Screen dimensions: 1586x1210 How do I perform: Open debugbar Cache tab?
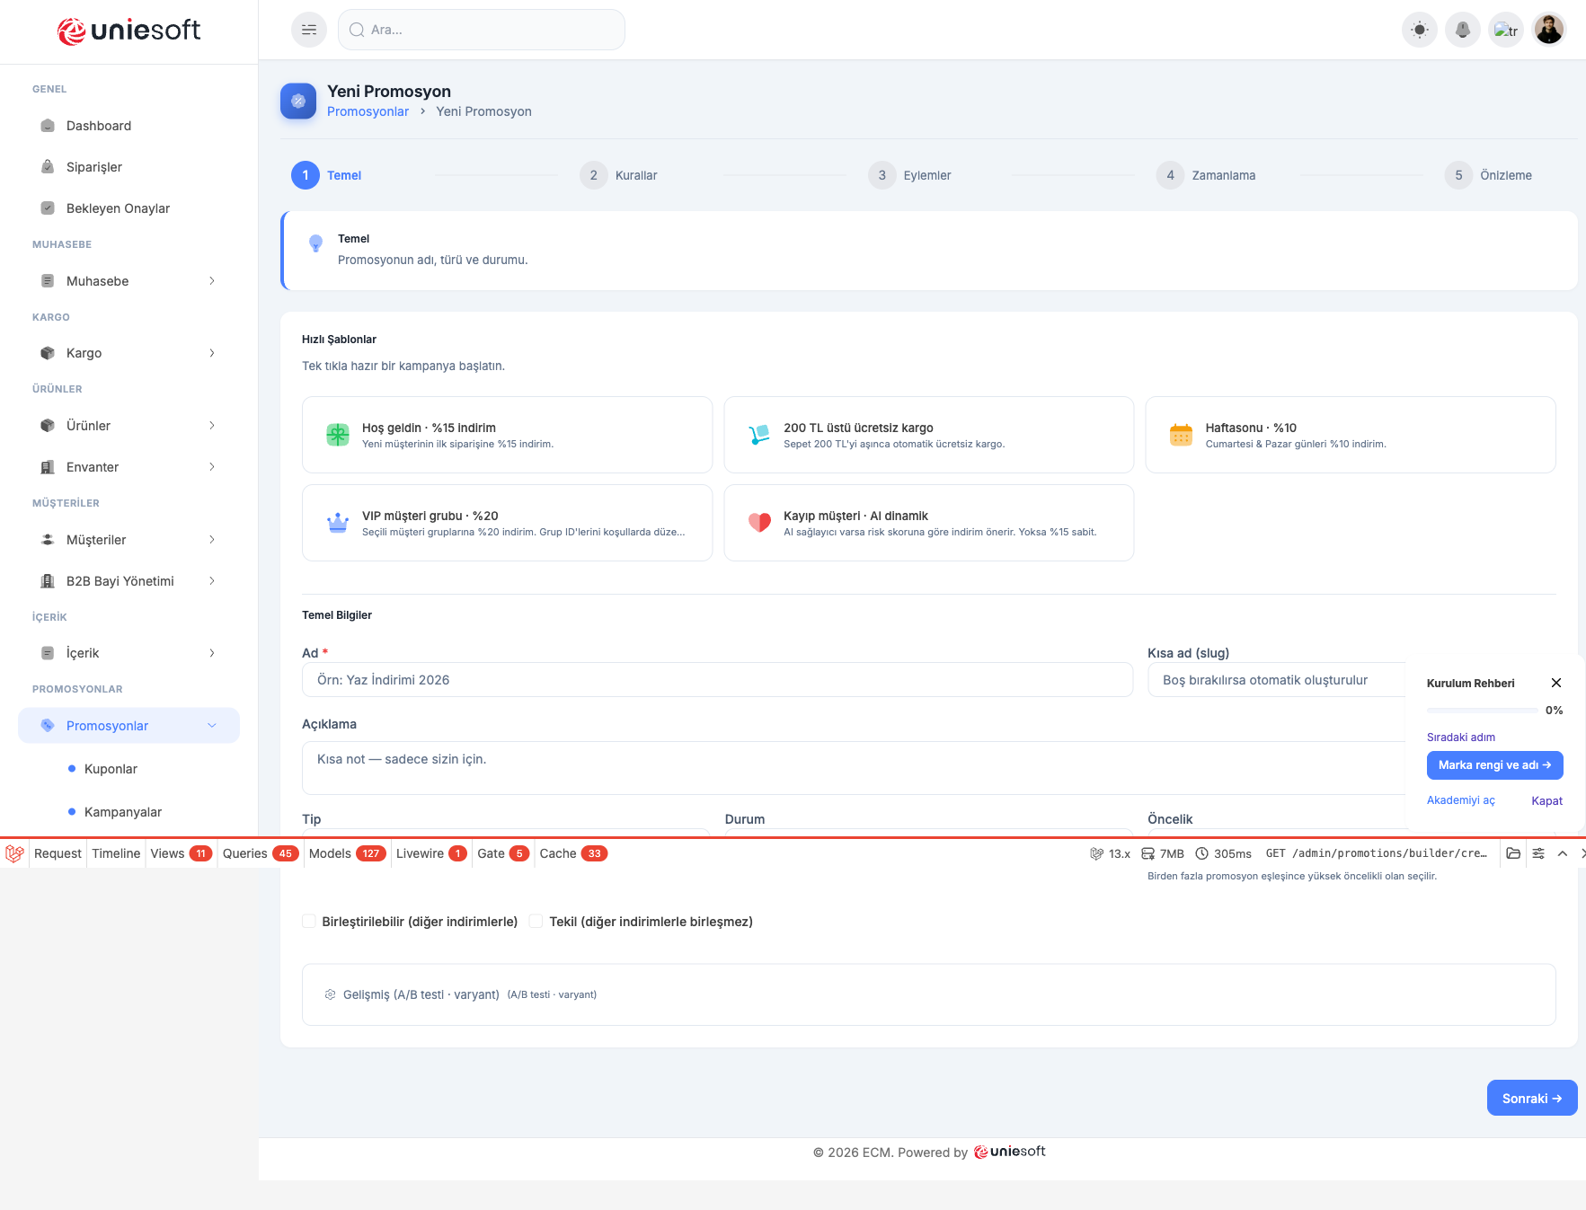pyautogui.click(x=573, y=853)
